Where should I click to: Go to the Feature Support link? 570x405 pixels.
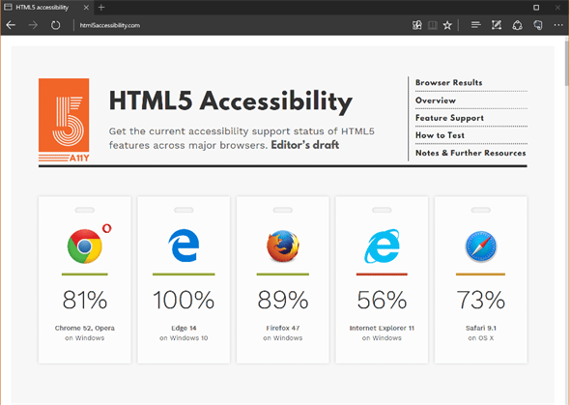[449, 118]
